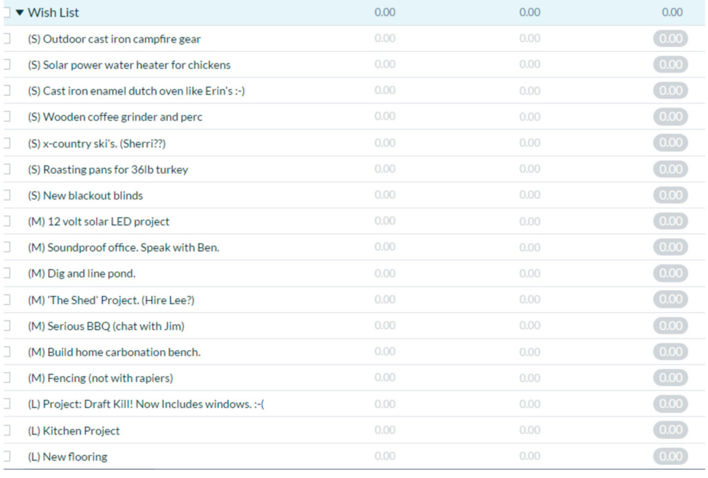This screenshot has width=708, height=478.
Task: Open available 0.00 pill for Outdoor campfire gear
Action: 671,39
